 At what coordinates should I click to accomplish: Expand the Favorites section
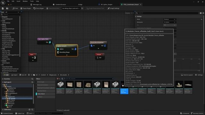[x=3, y=79]
